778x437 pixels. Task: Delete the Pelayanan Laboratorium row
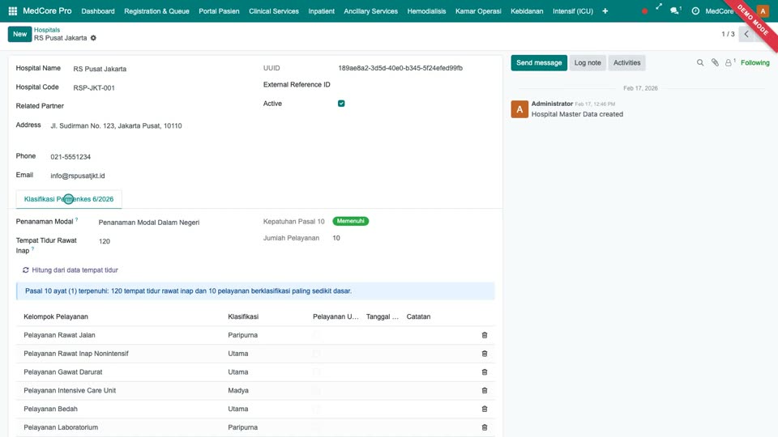tap(485, 427)
